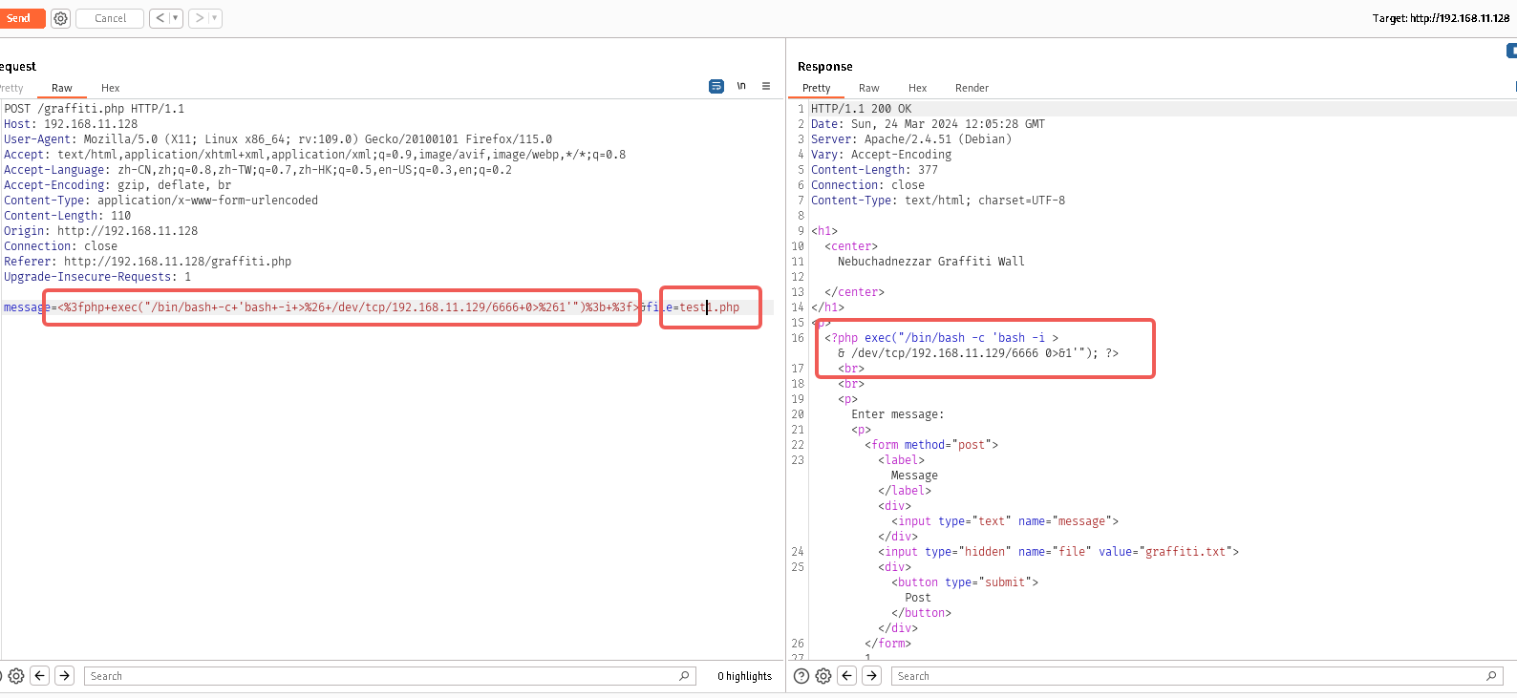
Task: Click the Vary: Accept-Encoding response line
Action: (x=882, y=155)
